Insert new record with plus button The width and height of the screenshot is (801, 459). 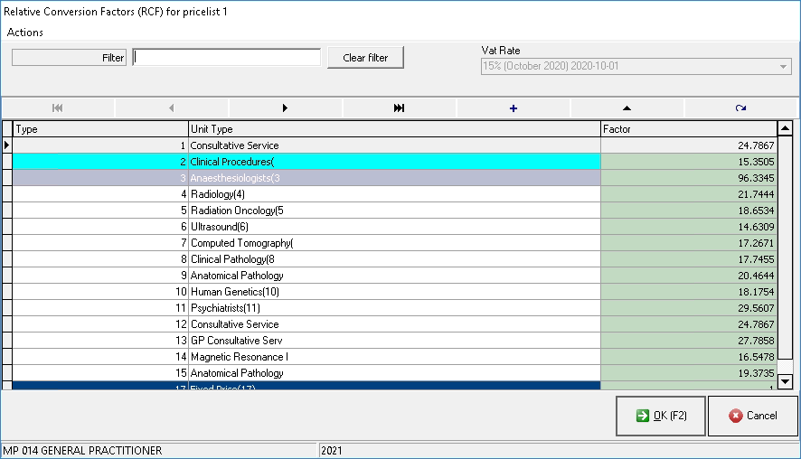[514, 108]
